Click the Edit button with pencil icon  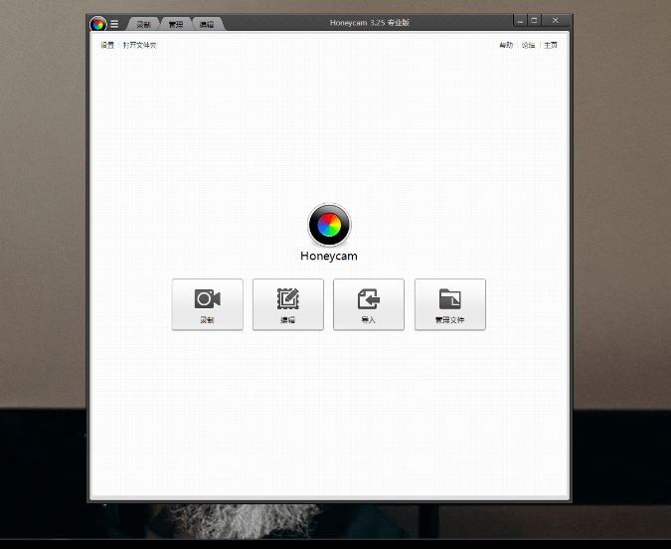(288, 304)
